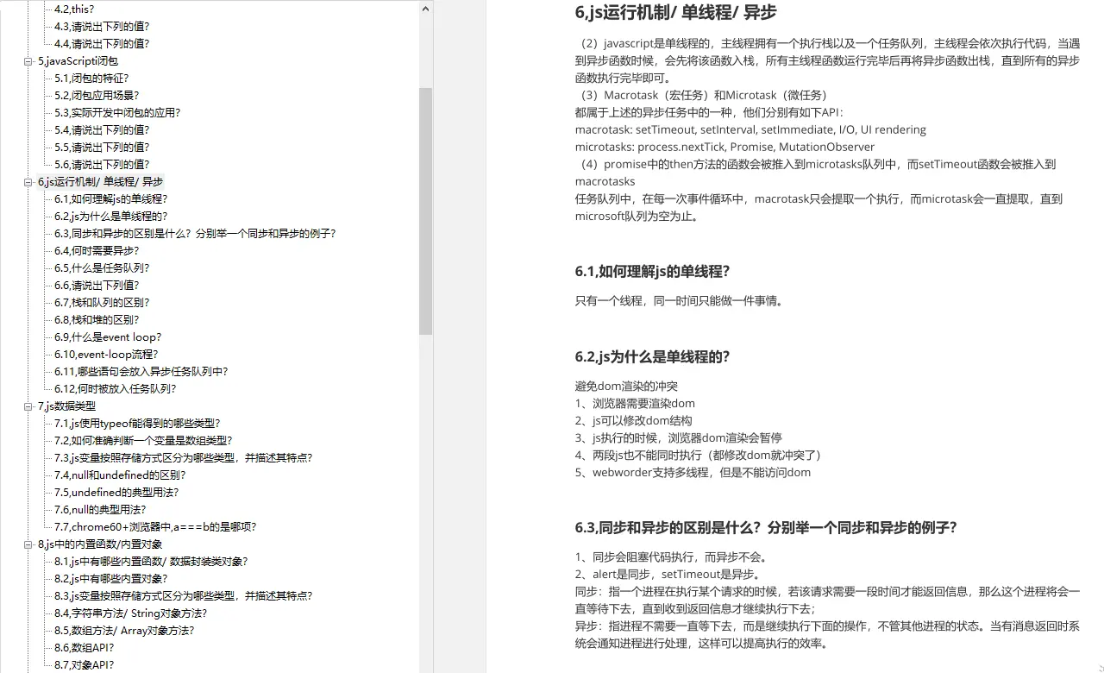Collapse the 6,js运行机制/ 单线程/ 异步 node
The image size is (1104, 673).
point(28,182)
